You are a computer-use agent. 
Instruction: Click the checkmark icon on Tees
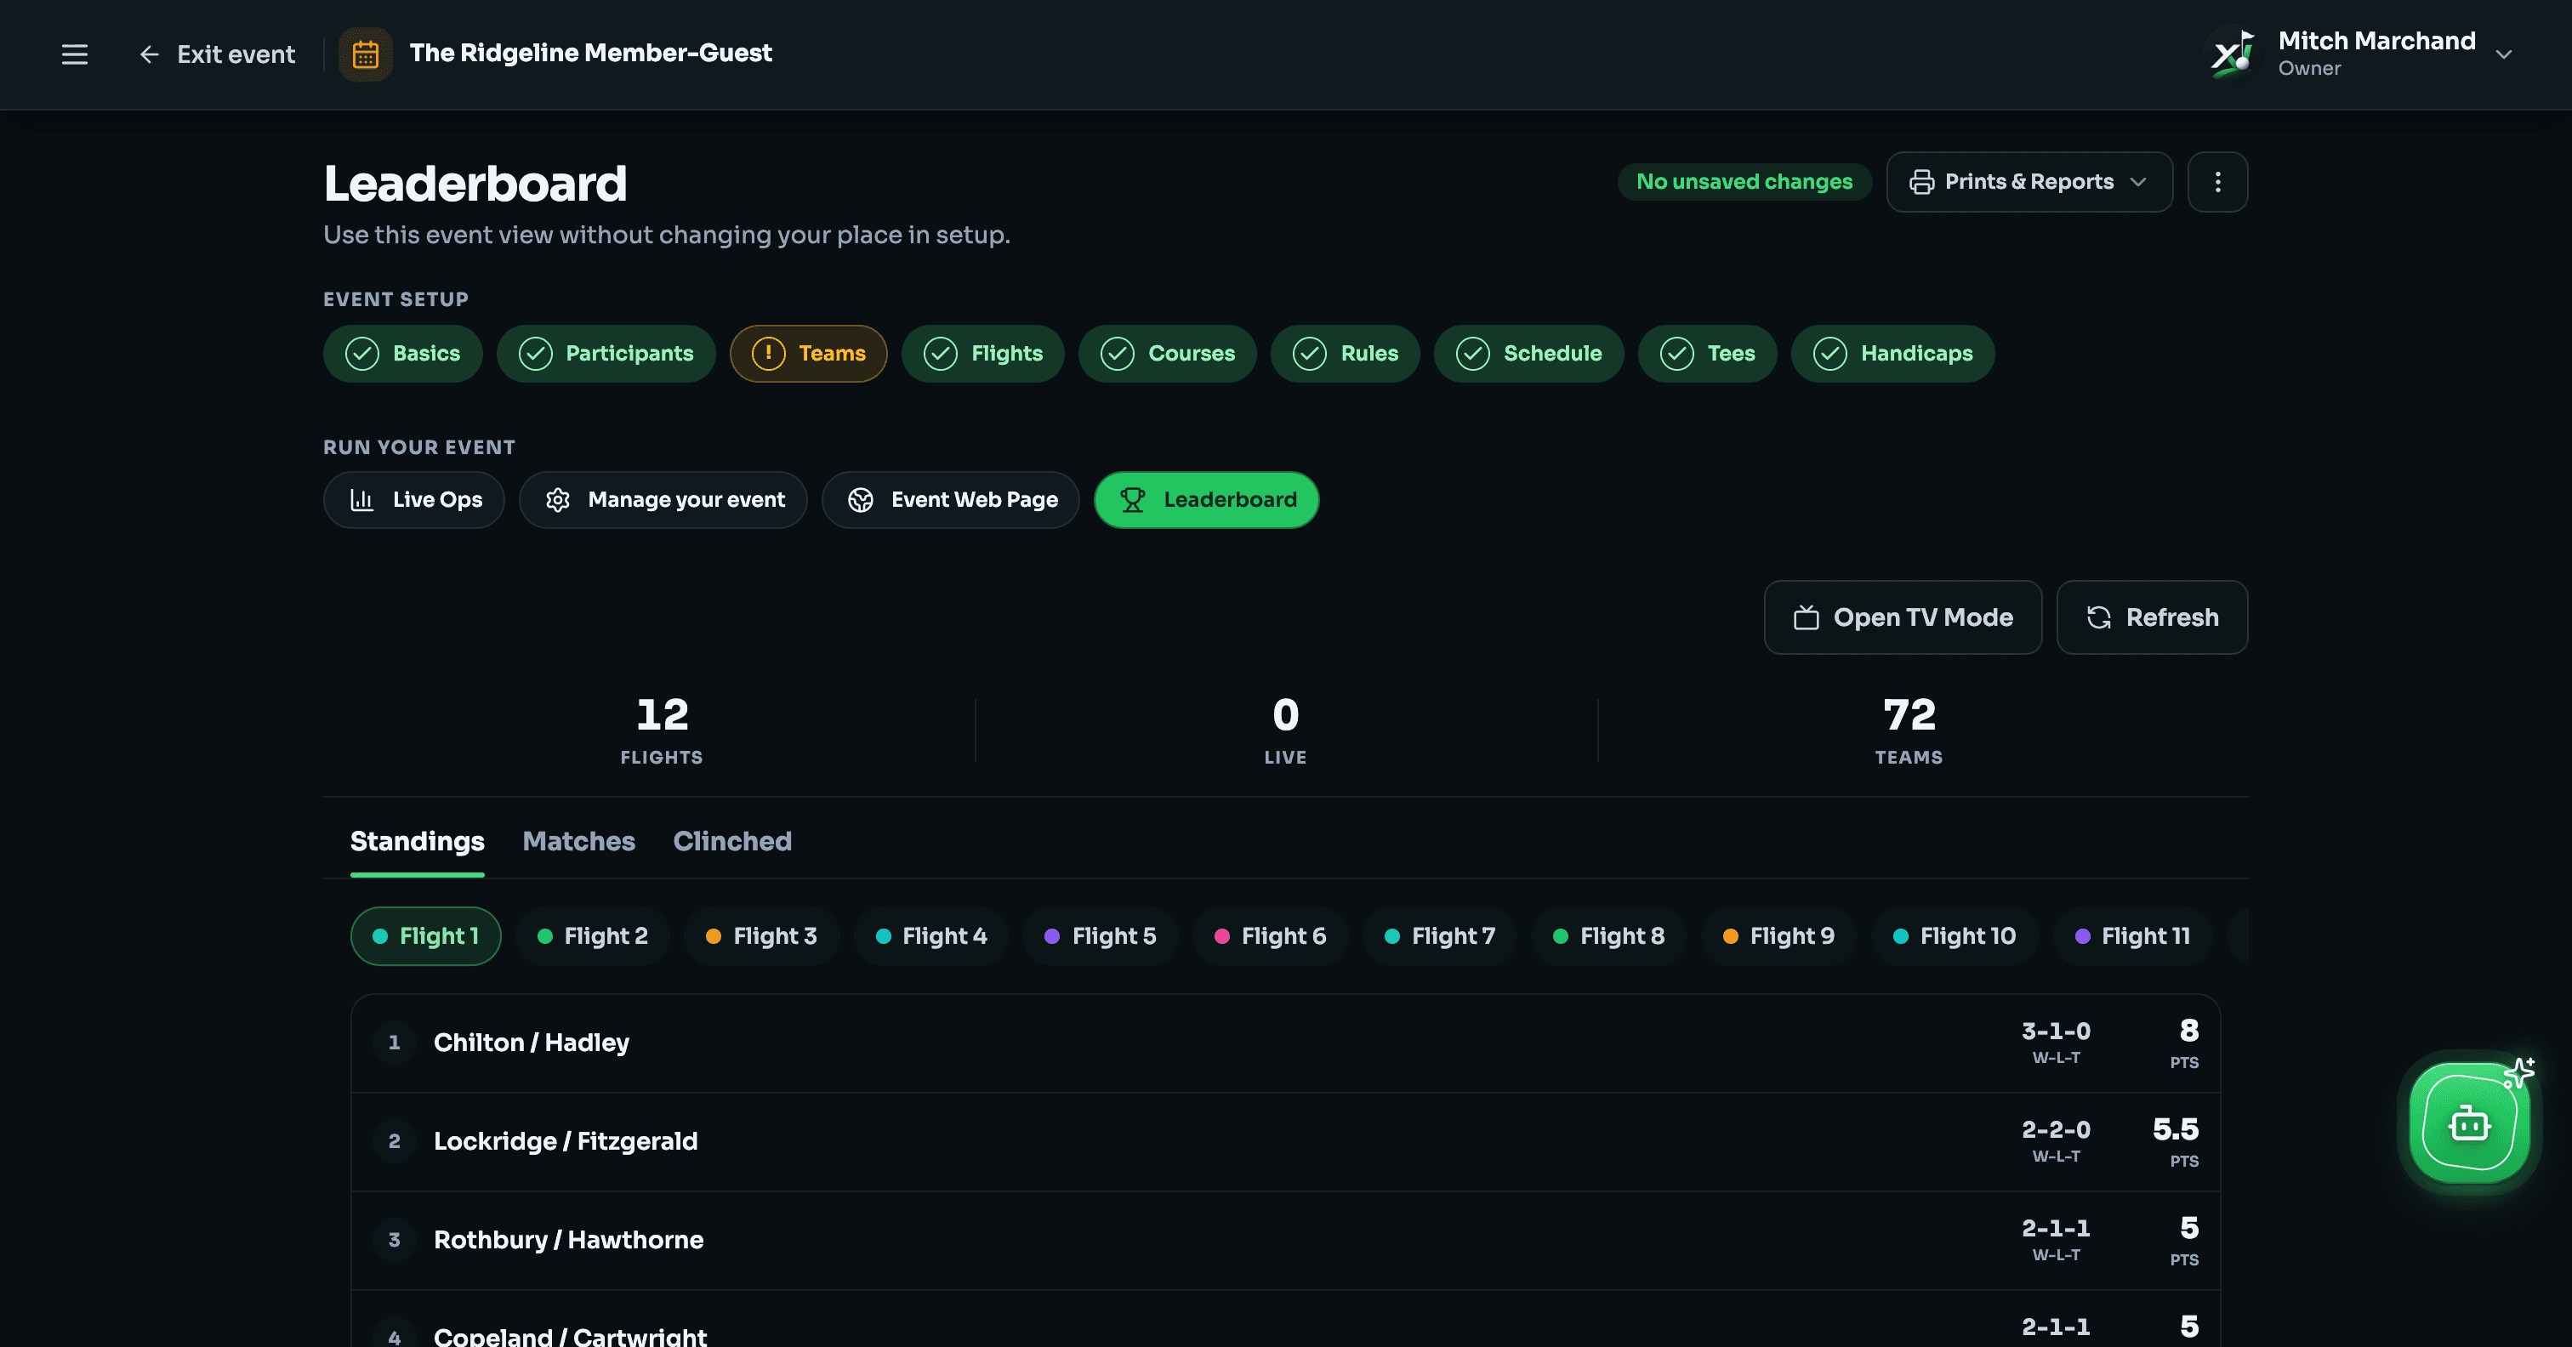(1677, 354)
